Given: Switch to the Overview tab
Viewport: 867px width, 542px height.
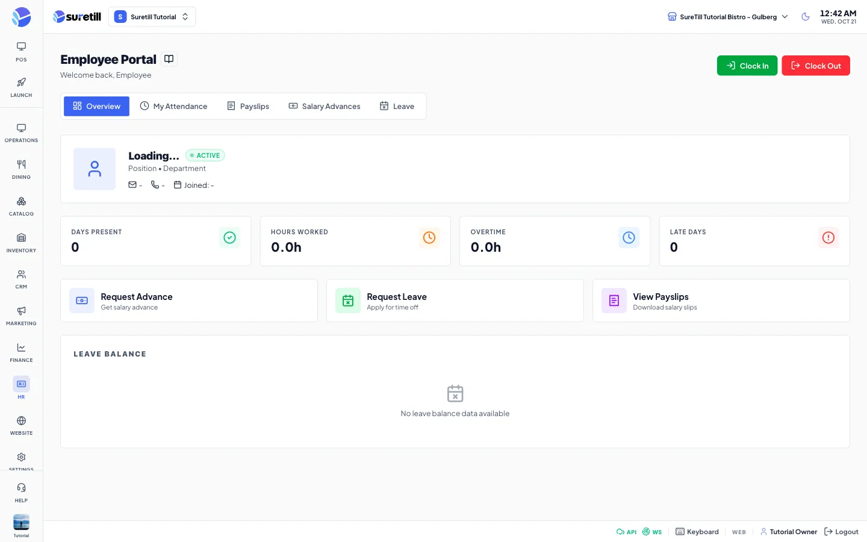Looking at the screenshot, I should tap(96, 106).
